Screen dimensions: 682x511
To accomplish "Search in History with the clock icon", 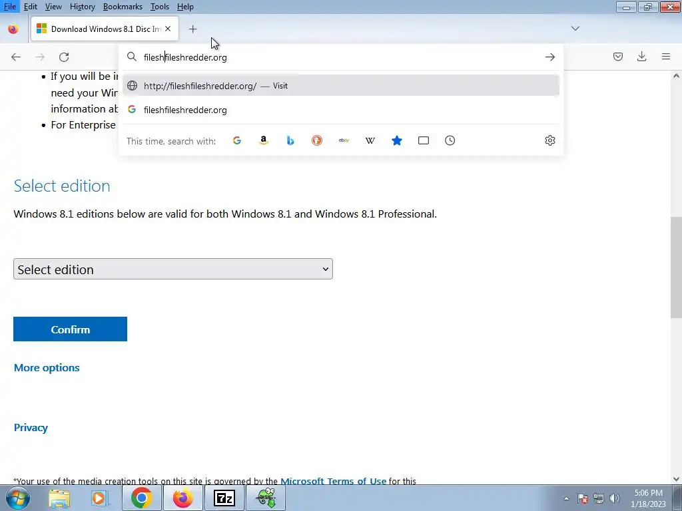I will 450,140.
